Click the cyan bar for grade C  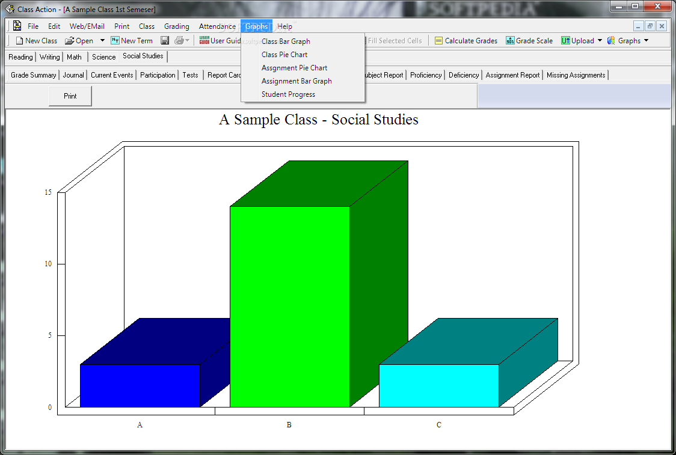pyautogui.click(x=439, y=386)
